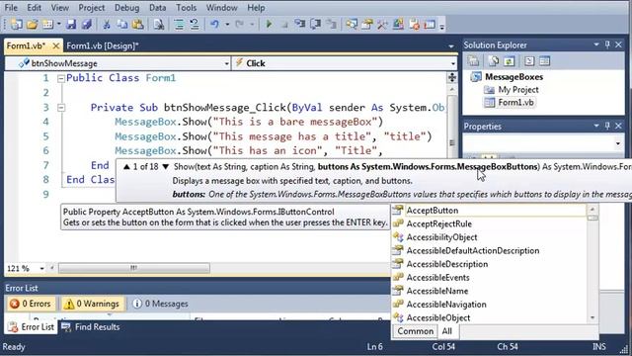Viewport: 632px width, 356px height.
Task: Open the active documents list dropdown
Action: coord(451,46)
